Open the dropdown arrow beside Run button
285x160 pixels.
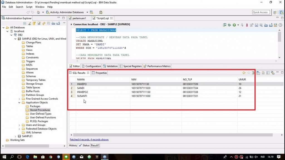238,25
